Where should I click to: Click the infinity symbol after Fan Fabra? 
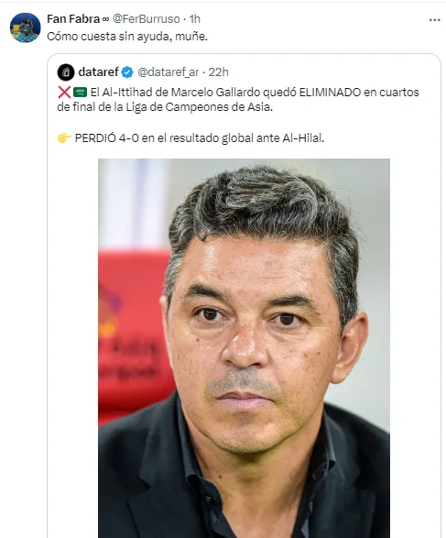point(105,19)
